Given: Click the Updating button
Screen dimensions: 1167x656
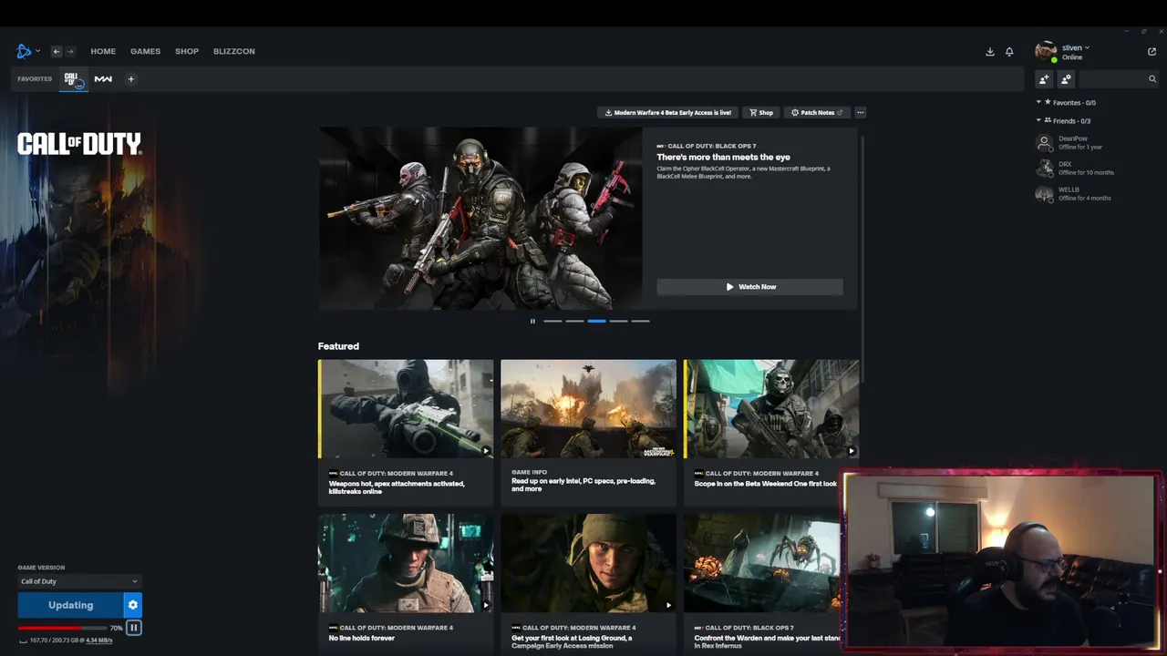Looking at the screenshot, I should point(71,605).
